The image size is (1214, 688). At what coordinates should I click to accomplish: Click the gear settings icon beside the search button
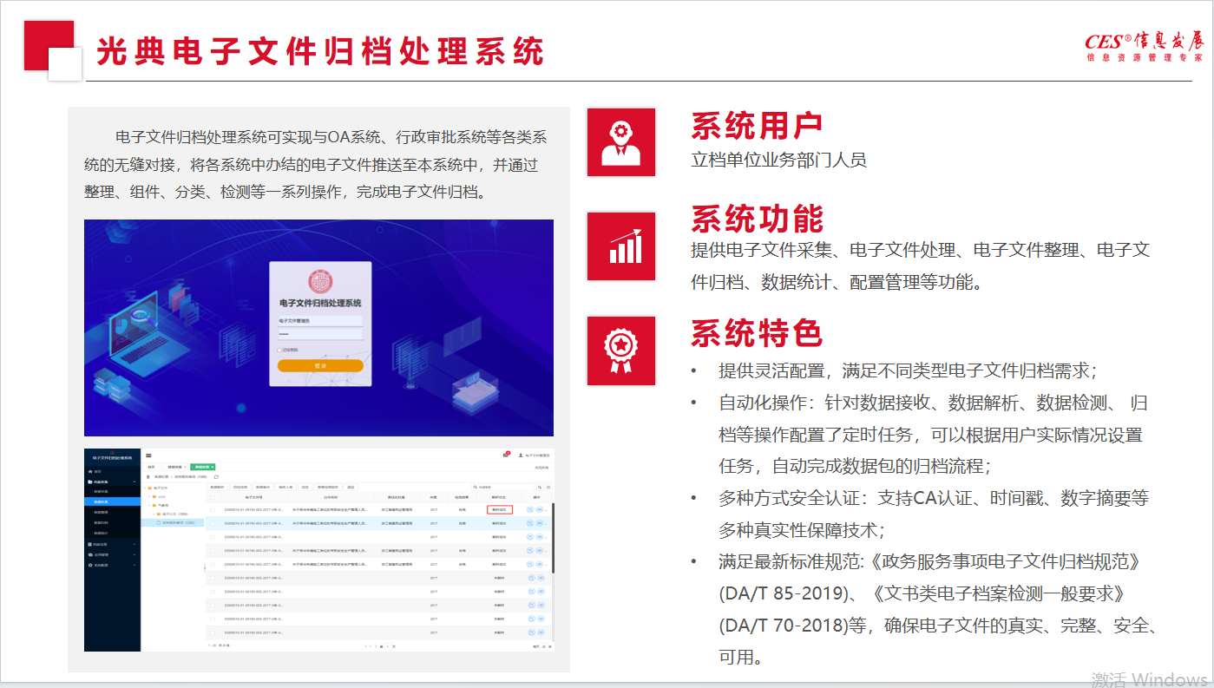(x=548, y=488)
